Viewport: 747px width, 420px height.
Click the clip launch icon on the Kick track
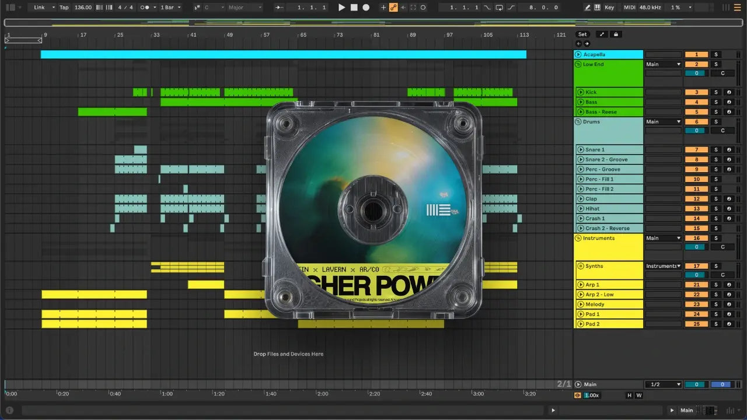(581, 92)
